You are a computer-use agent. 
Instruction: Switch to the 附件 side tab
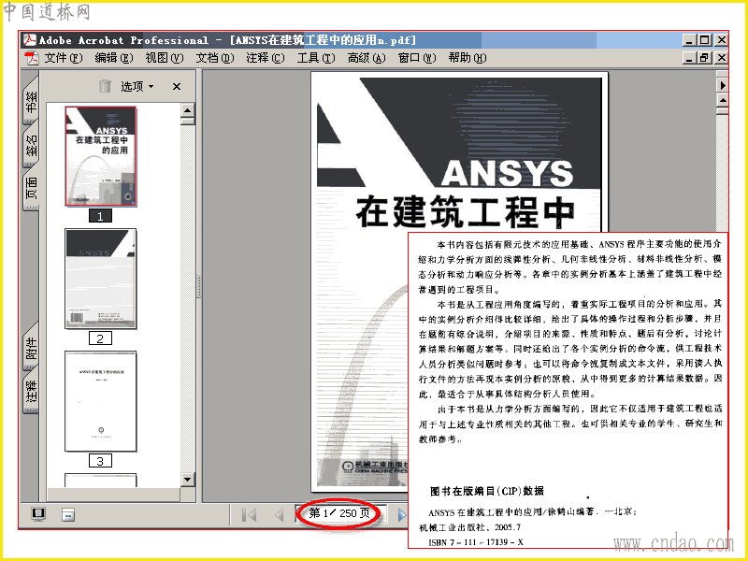pos(31,347)
